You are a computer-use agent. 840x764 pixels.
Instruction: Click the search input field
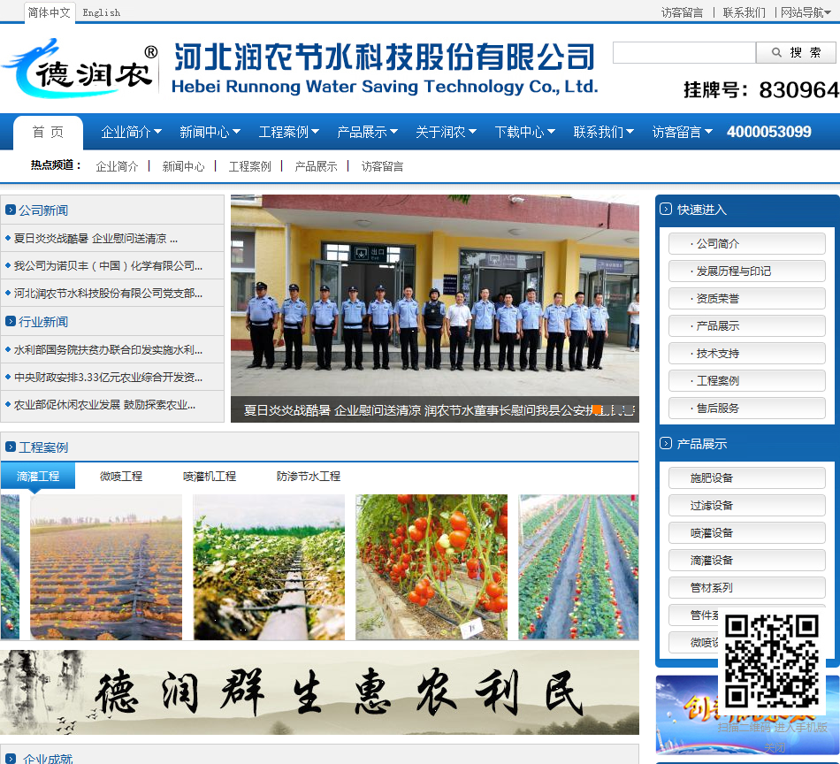pyautogui.click(x=684, y=52)
